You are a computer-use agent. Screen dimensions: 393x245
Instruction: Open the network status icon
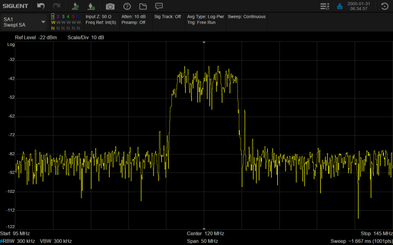(x=339, y=6)
